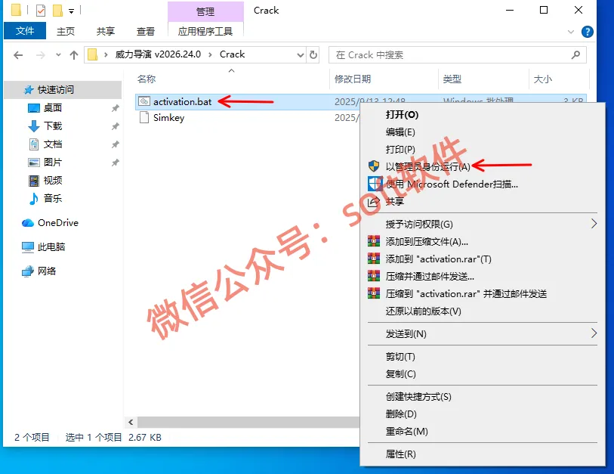The height and width of the screenshot is (474, 614).
Task: Click the pin icon next to 图片
Action: tap(115, 163)
